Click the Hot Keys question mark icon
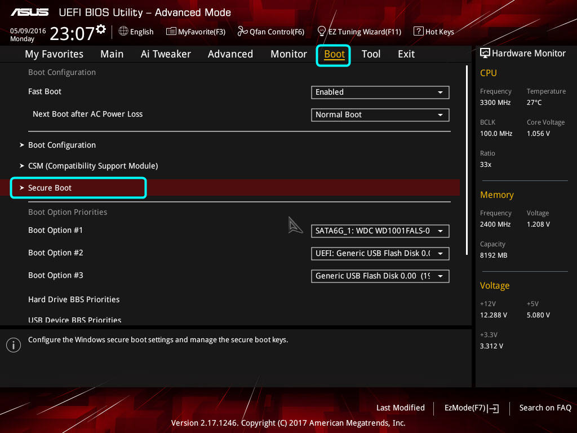 [x=419, y=32]
